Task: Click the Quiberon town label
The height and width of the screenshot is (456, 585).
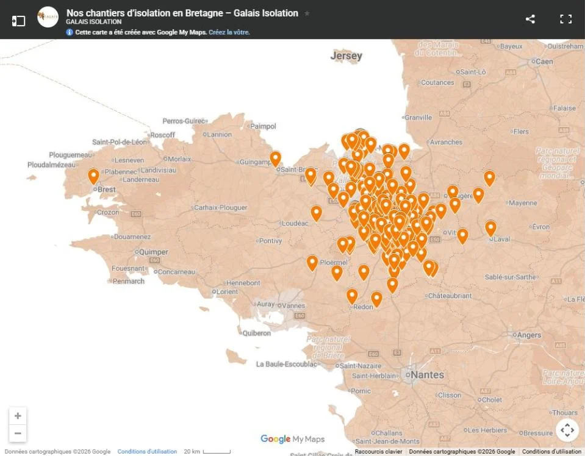Action: coord(257,333)
